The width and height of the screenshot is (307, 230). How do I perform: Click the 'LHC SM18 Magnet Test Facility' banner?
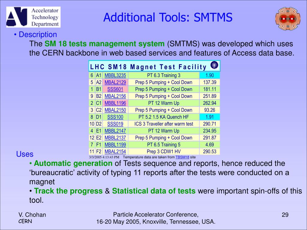point(154,66)
